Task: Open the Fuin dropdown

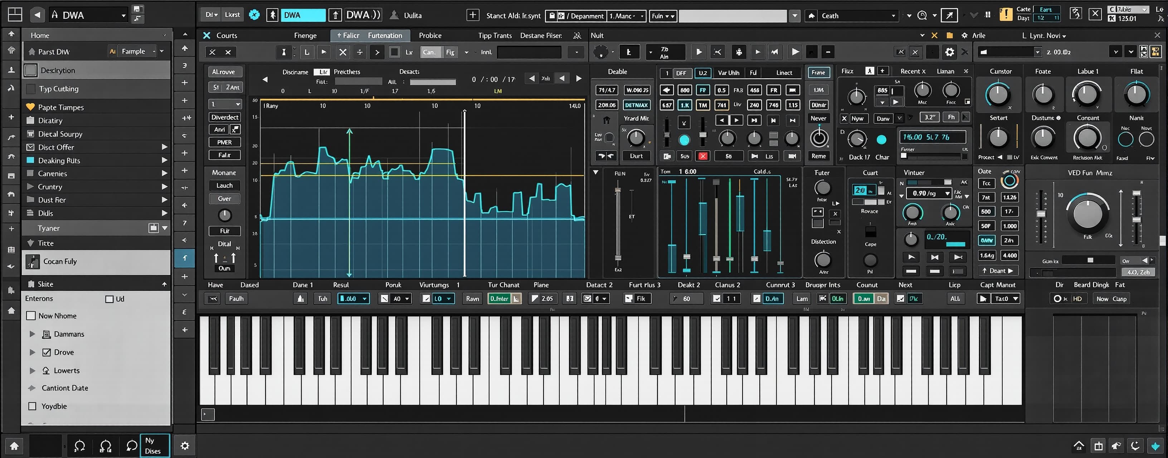Action: pyautogui.click(x=663, y=16)
